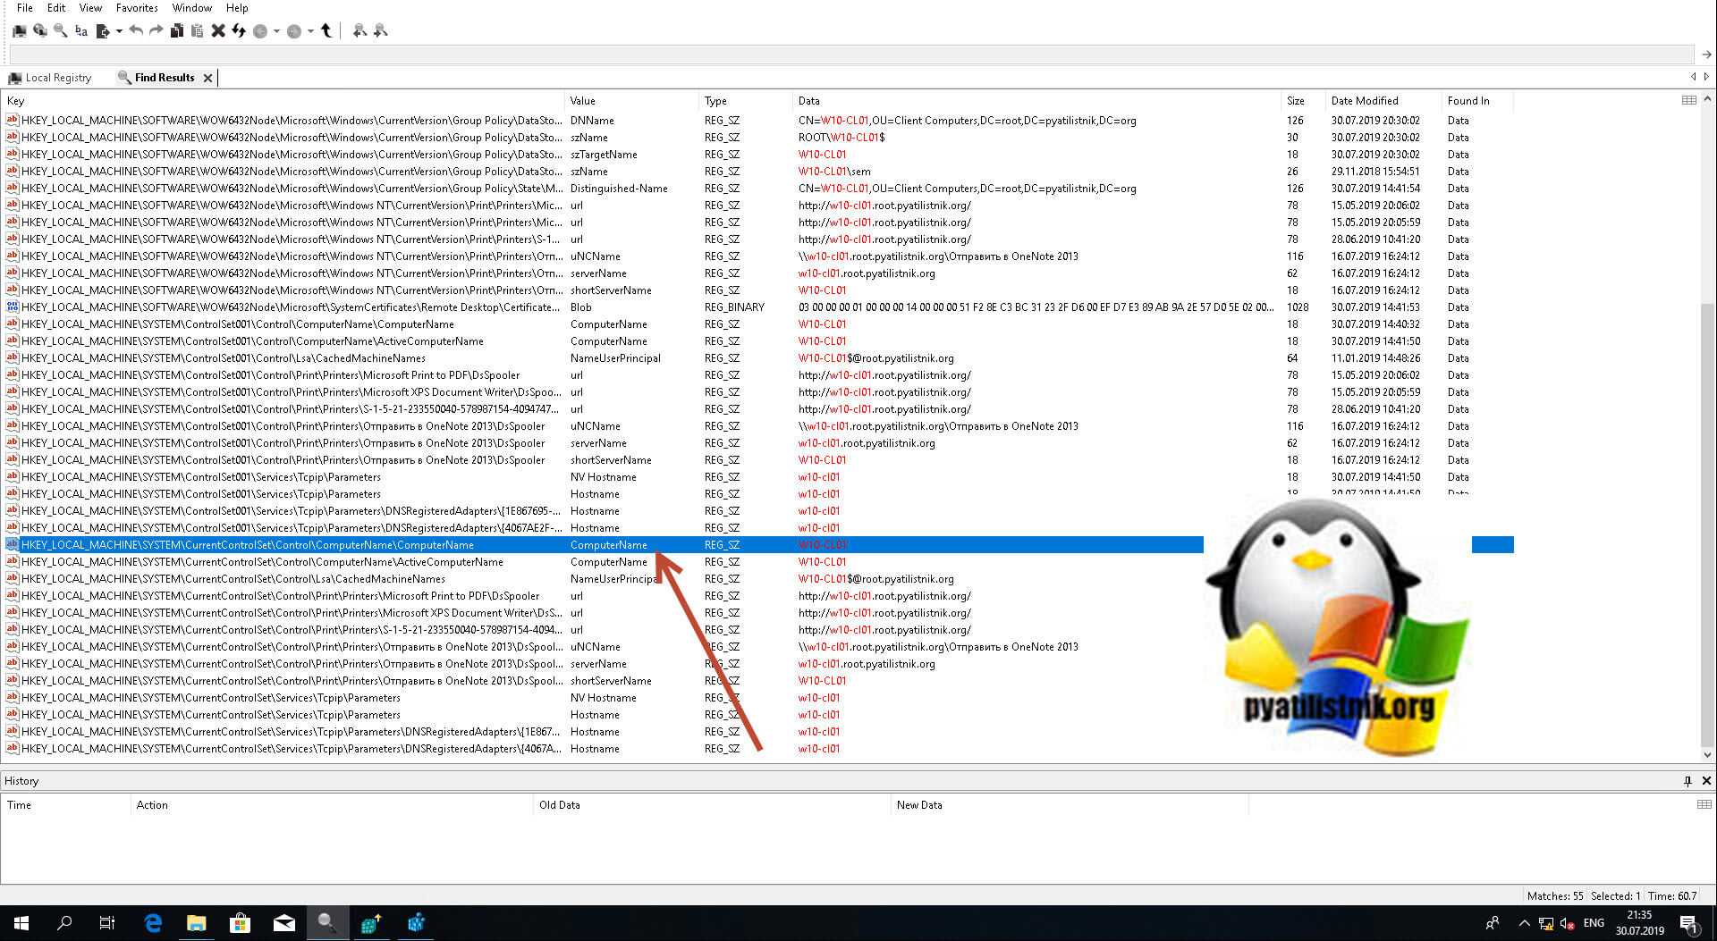Click the Refresh arrows toolbar icon
Viewport: 1717px width, 941px height.
coord(239,31)
